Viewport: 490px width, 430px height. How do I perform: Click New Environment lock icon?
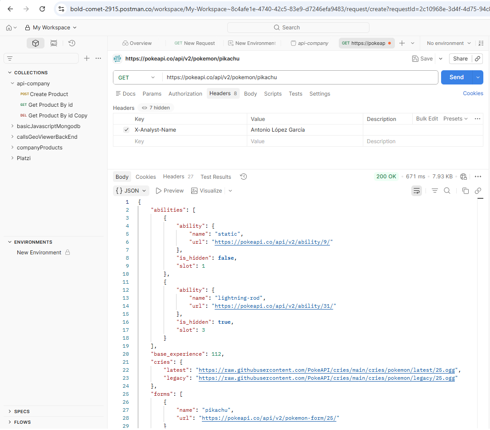68,252
